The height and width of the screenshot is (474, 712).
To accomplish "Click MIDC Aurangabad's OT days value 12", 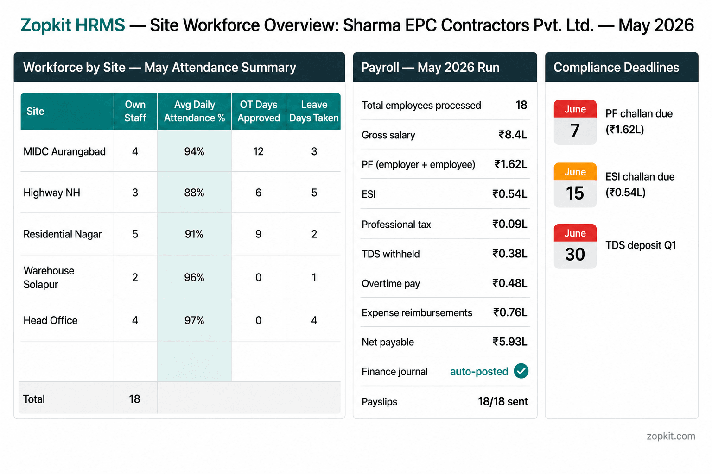I will (x=259, y=151).
